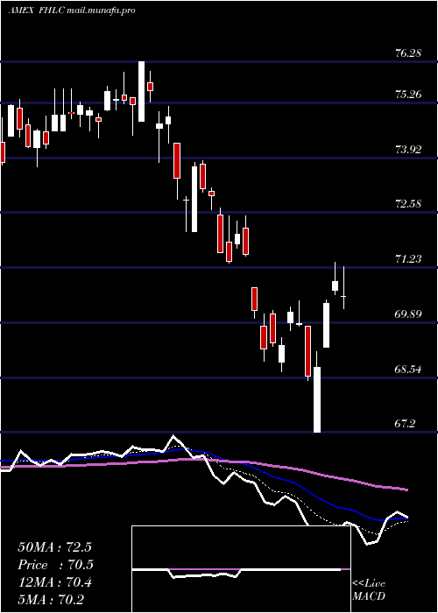Click the 76.28 price label
The width and height of the screenshot is (438, 613).
tap(408, 53)
